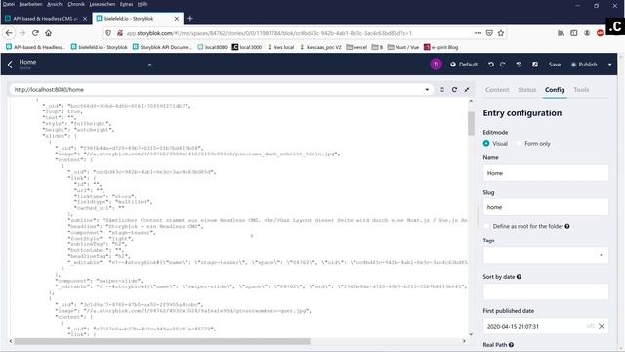Switch to the Config tab
The height and width of the screenshot is (352, 625).
[x=555, y=89]
